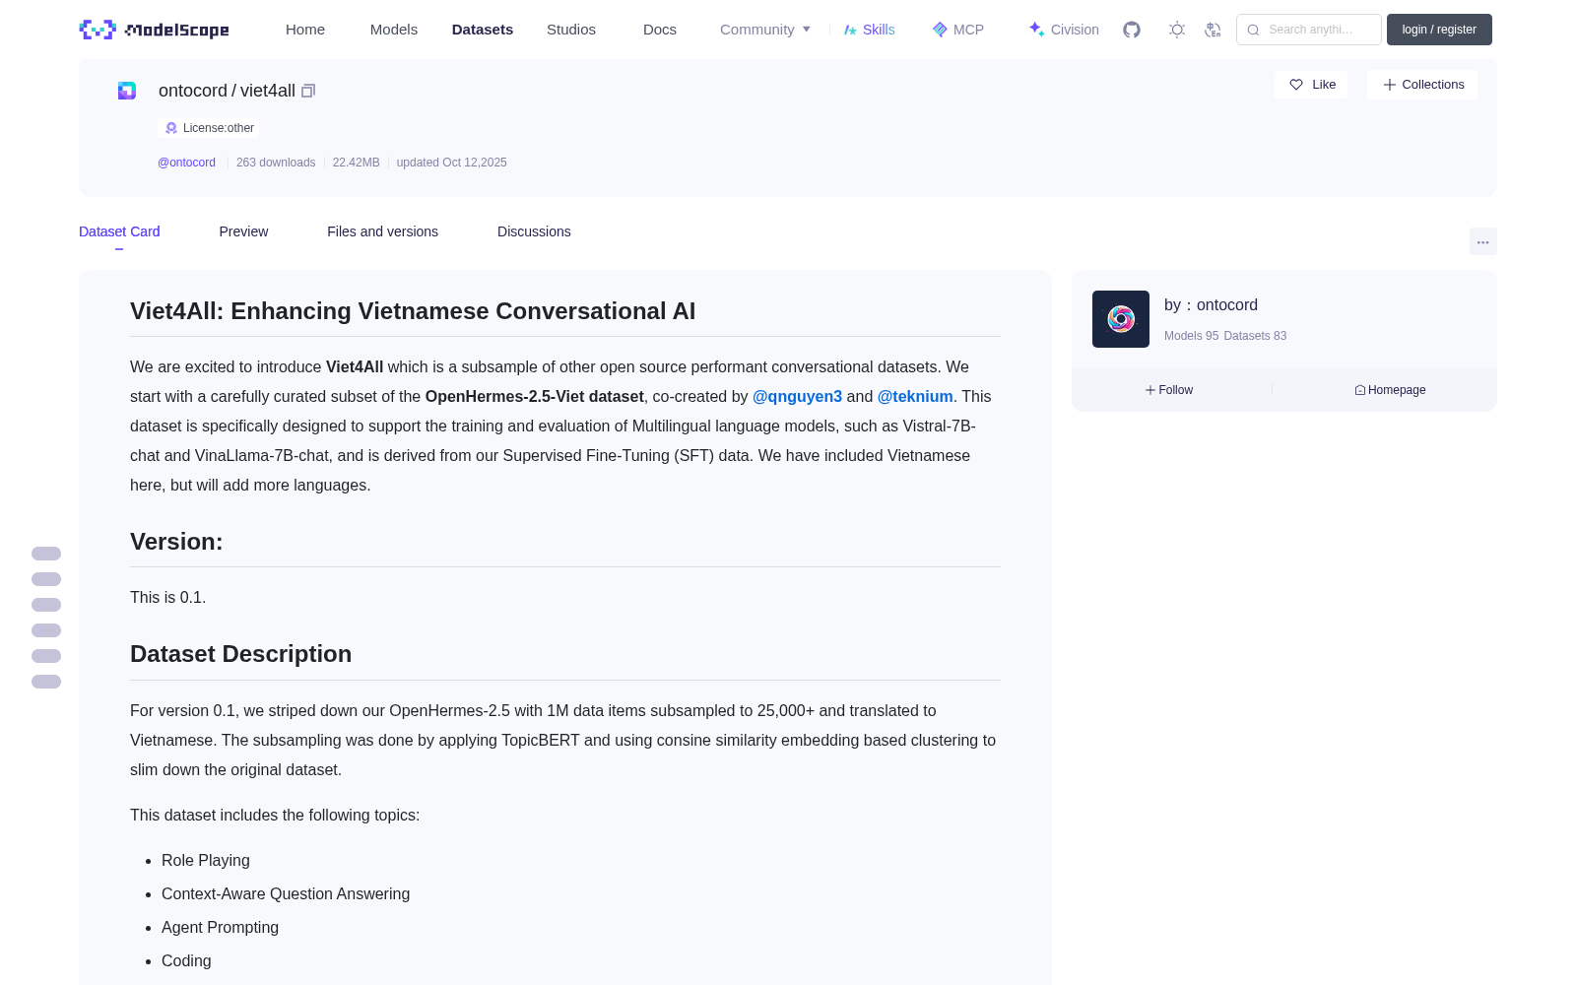
Task: Click the ontocord profile avatar thumbnail
Action: (x=1121, y=319)
